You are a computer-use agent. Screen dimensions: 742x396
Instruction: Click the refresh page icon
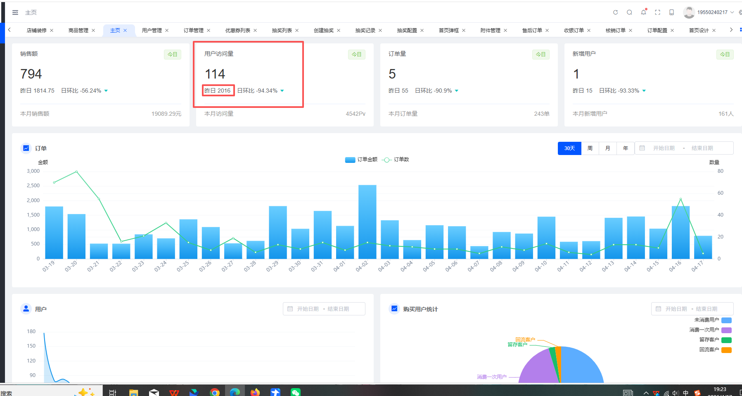click(x=615, y=12)
